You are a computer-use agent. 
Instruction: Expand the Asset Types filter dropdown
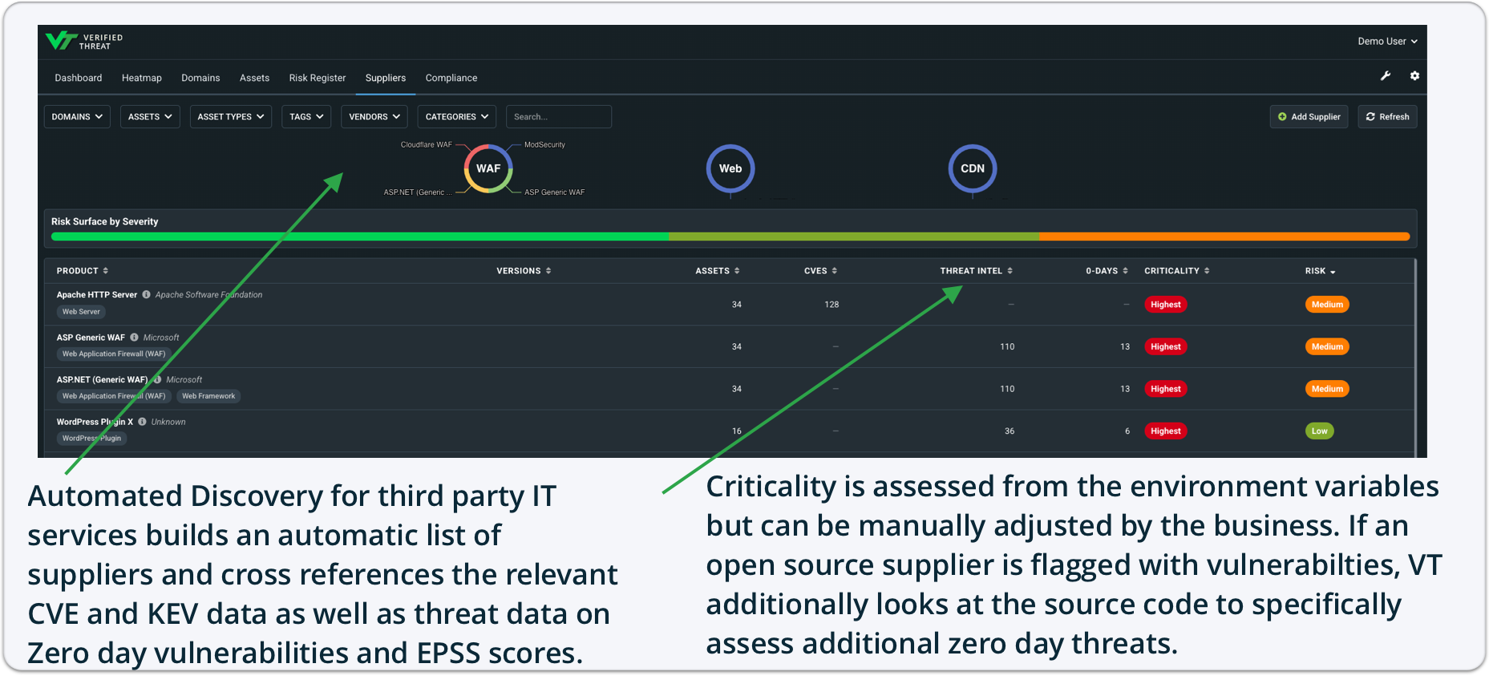point(231,117)
